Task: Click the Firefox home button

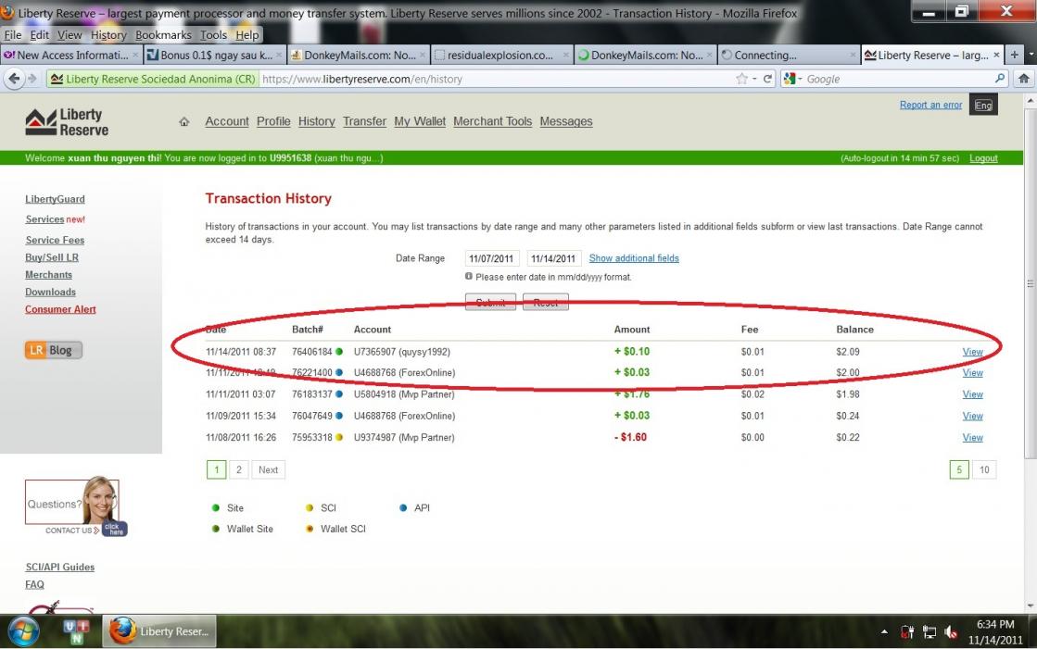Action: 1024,79
